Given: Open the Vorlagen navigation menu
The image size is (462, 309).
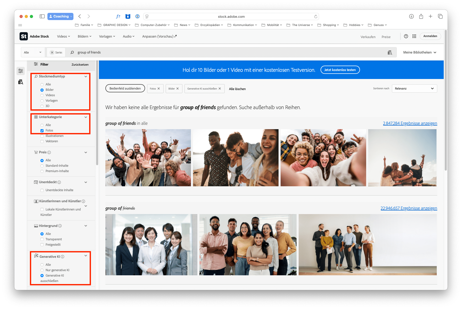Looking at the screenshot, I should [107, 36].
